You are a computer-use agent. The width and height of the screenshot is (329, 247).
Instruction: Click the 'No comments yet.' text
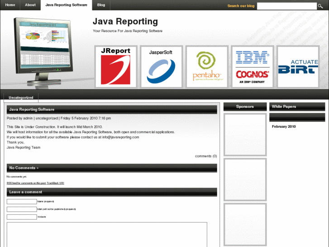pos(17,177)
